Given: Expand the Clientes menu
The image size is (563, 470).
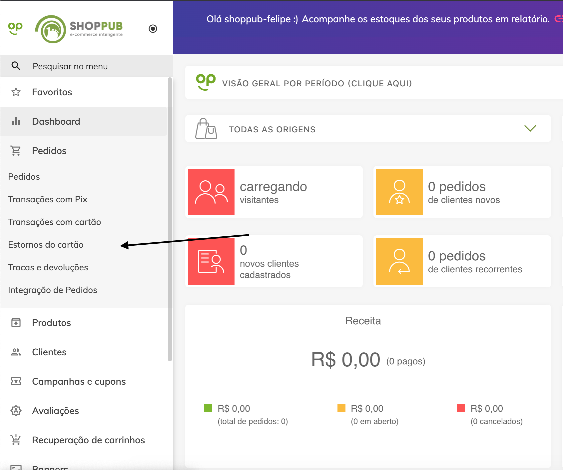Looking at the screenshot, I should pyautogui.click(x=83, y=352).
